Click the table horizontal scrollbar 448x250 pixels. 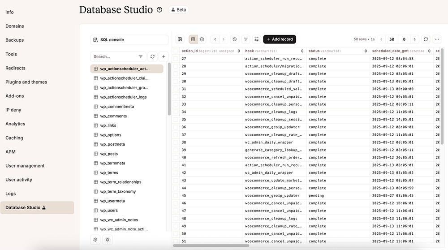[x=211, y=246]
